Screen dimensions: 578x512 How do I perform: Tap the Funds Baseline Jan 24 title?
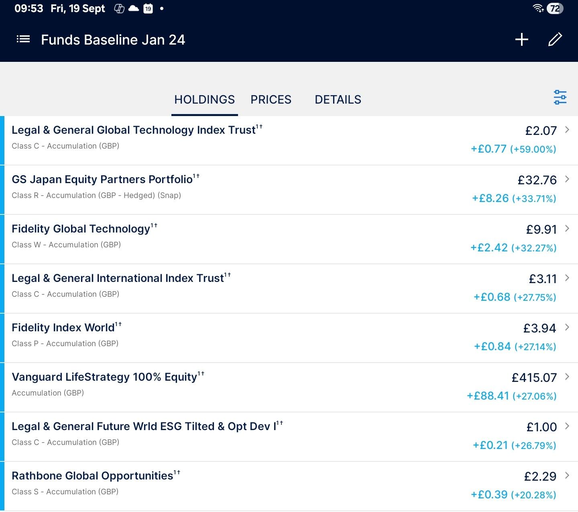click(x=113, y=40)
